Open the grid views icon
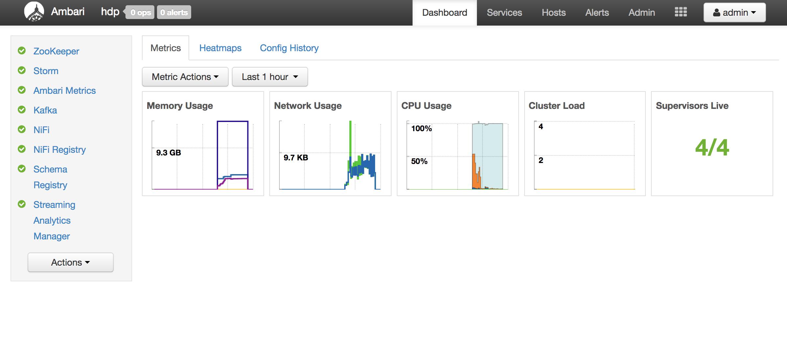The image size is (787, 345). (681, 12)
